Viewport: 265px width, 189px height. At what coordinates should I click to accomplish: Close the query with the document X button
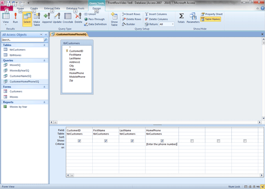click(262, 35)
